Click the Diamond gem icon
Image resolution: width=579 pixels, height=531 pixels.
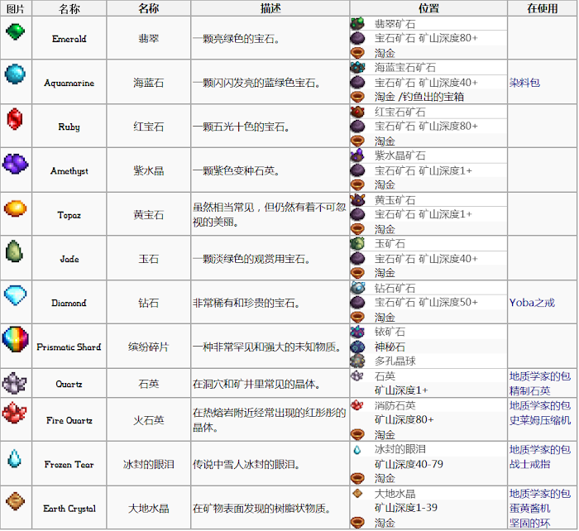click(x=15, y=295)
